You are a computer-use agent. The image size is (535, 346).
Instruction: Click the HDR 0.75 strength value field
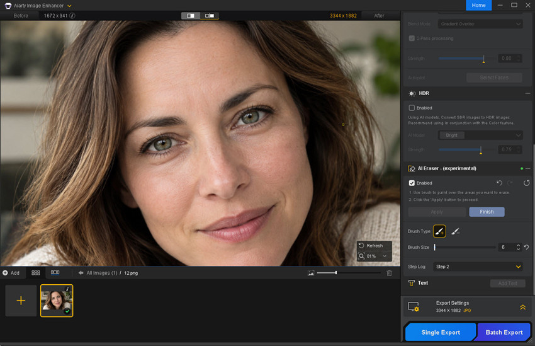507,149
